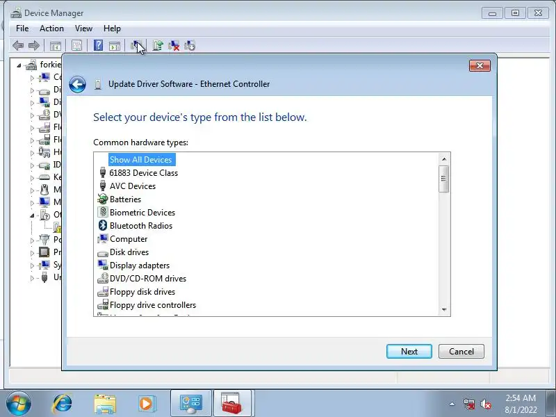Click the Scan for hardware changes toolbar icon
The image size is (556, 417).
coord(136,45)
